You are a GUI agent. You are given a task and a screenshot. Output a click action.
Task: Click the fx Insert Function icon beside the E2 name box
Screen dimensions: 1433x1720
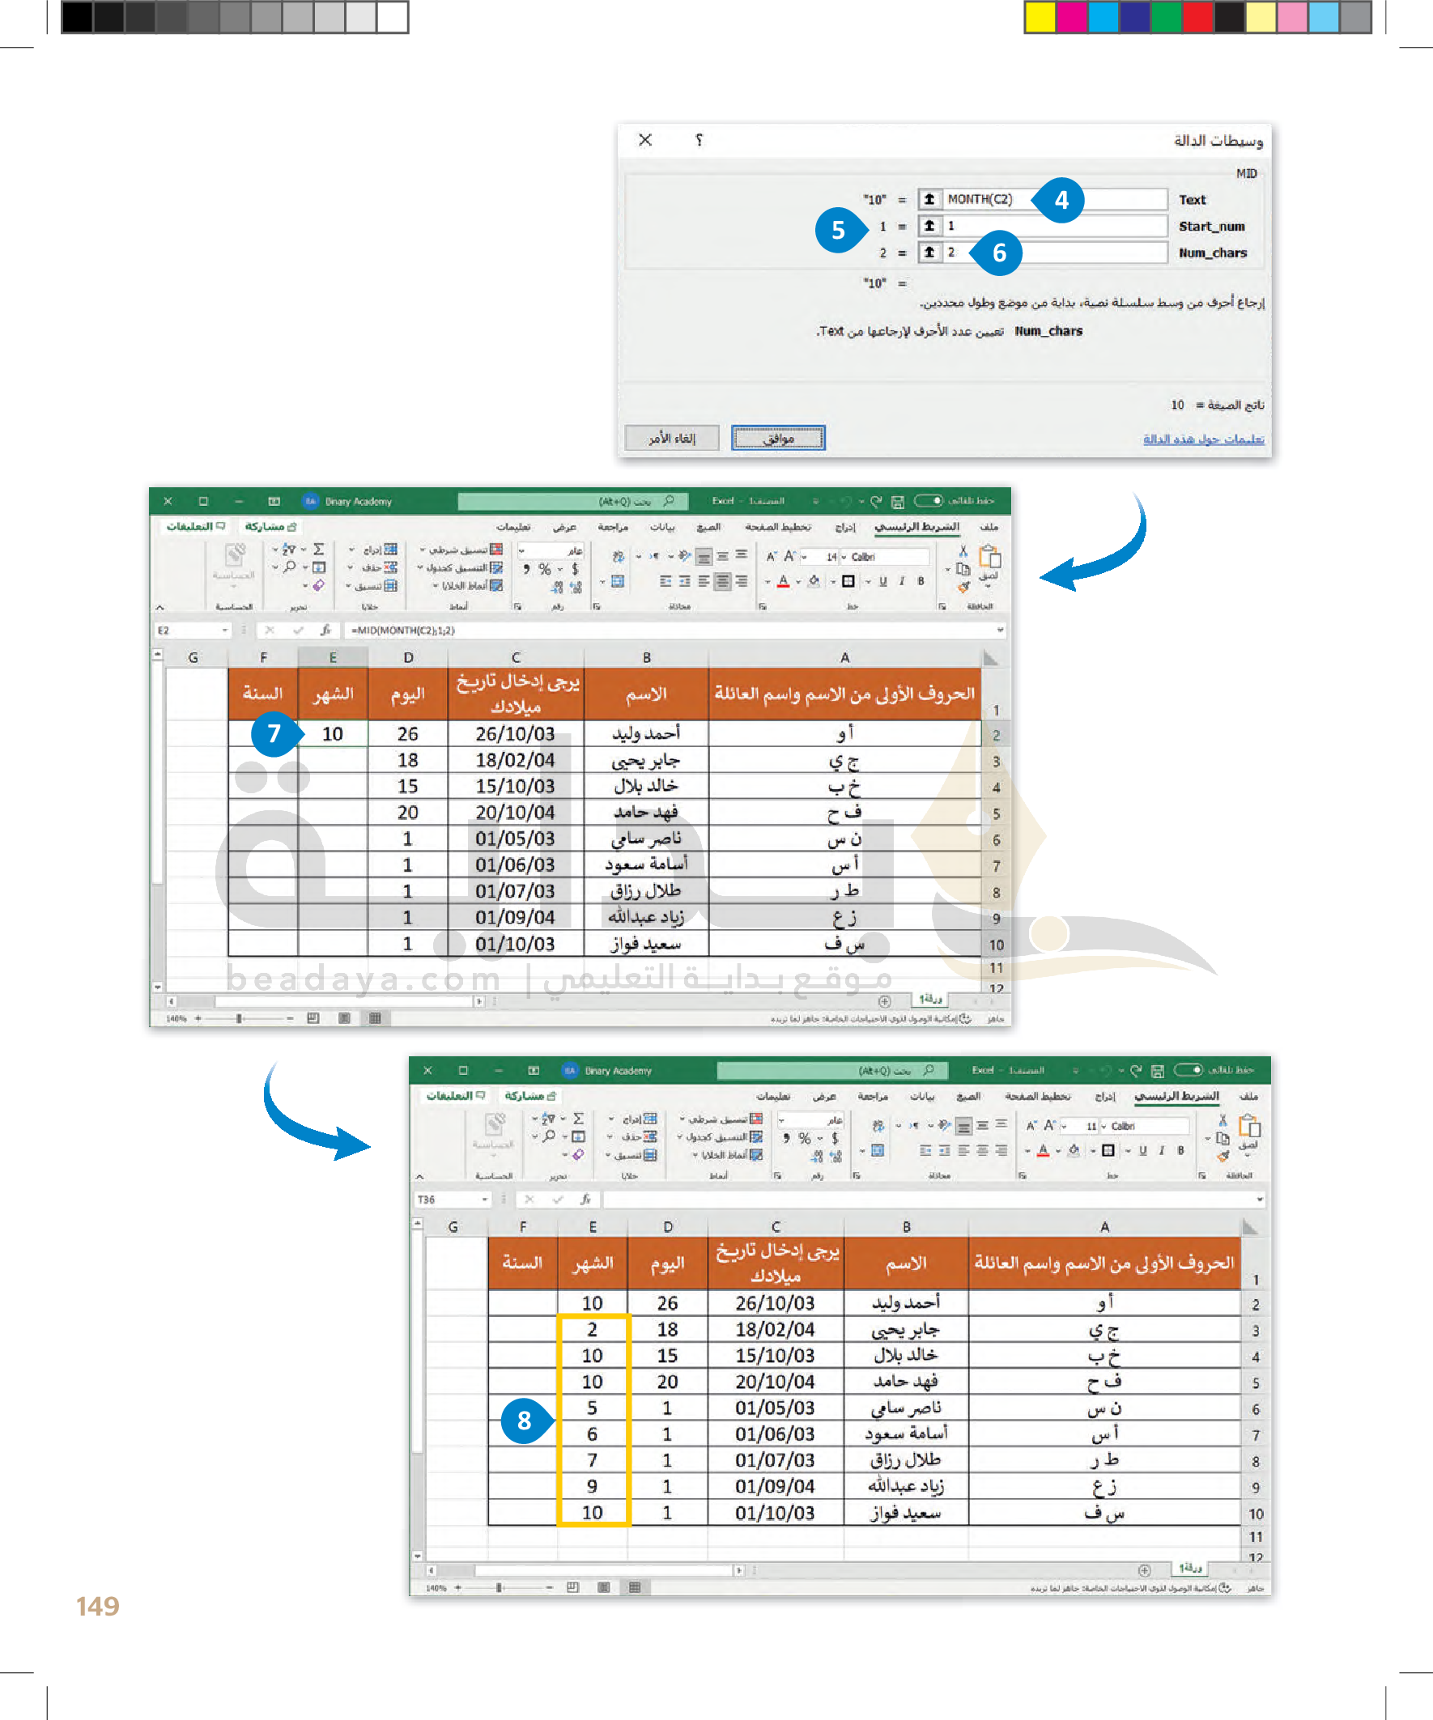[325, 630]
